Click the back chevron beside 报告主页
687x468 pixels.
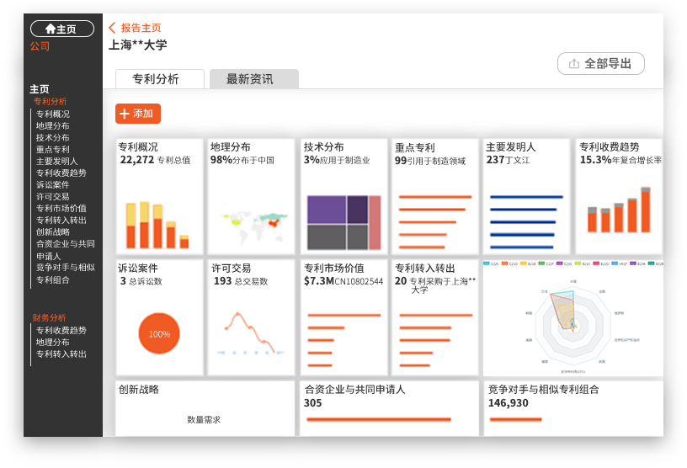coord(112,28)
